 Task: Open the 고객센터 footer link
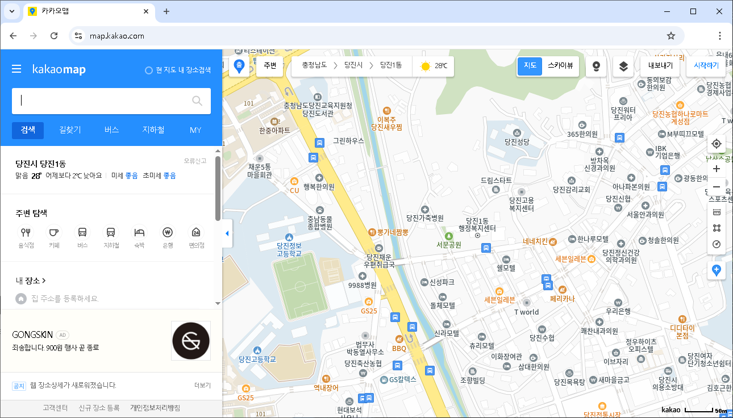[55, 408]
